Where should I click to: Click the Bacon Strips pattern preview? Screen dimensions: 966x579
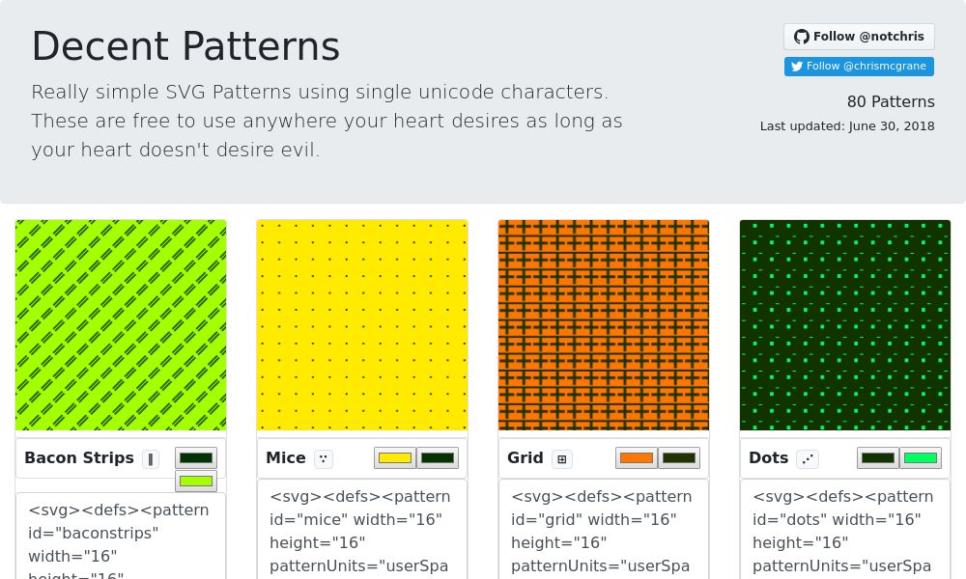click(121, 325)
